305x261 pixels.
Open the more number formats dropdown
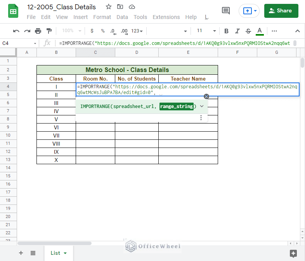point(137,31)
